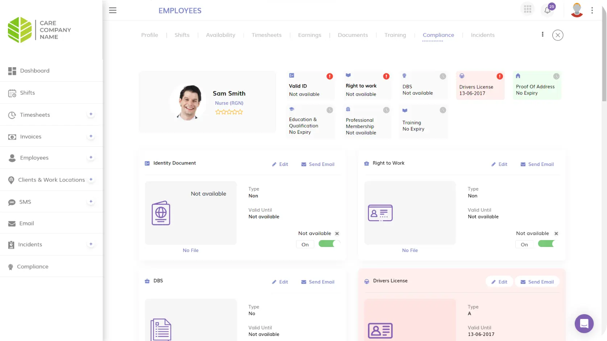Expand the Employees sidebar submenu

[91, 157]
